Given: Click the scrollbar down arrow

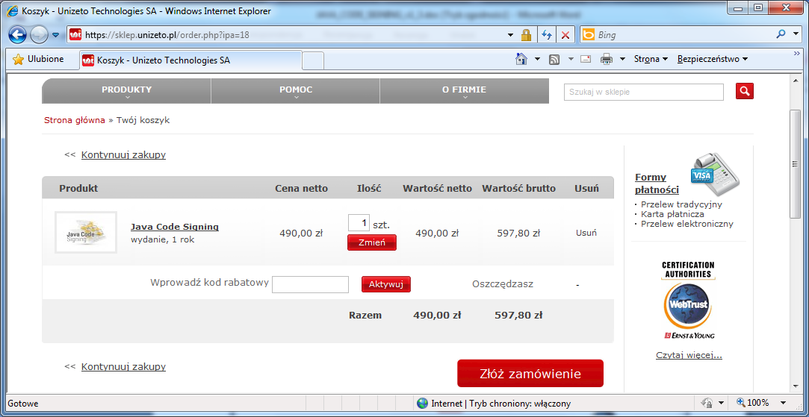Looking at the screenshot, I should (795, 387).
